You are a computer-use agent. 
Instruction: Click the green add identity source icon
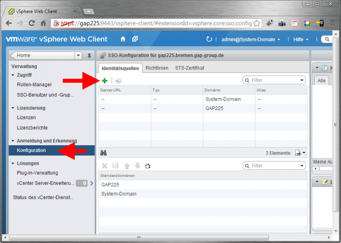pyautogui.click(x=104, y=80)
